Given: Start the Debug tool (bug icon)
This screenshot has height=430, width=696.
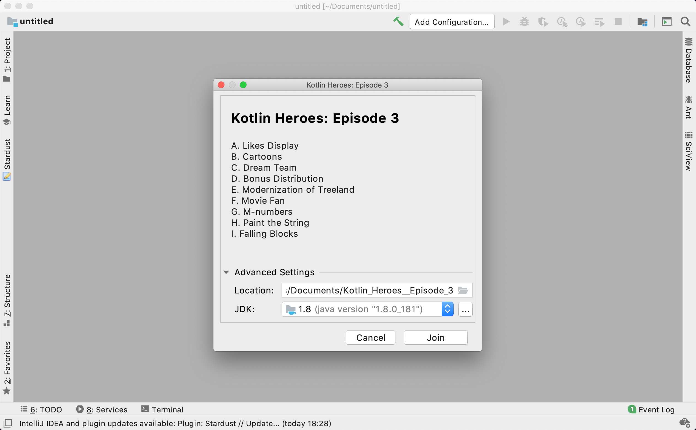Looking at the screenshot, I should tap(524, 21).
